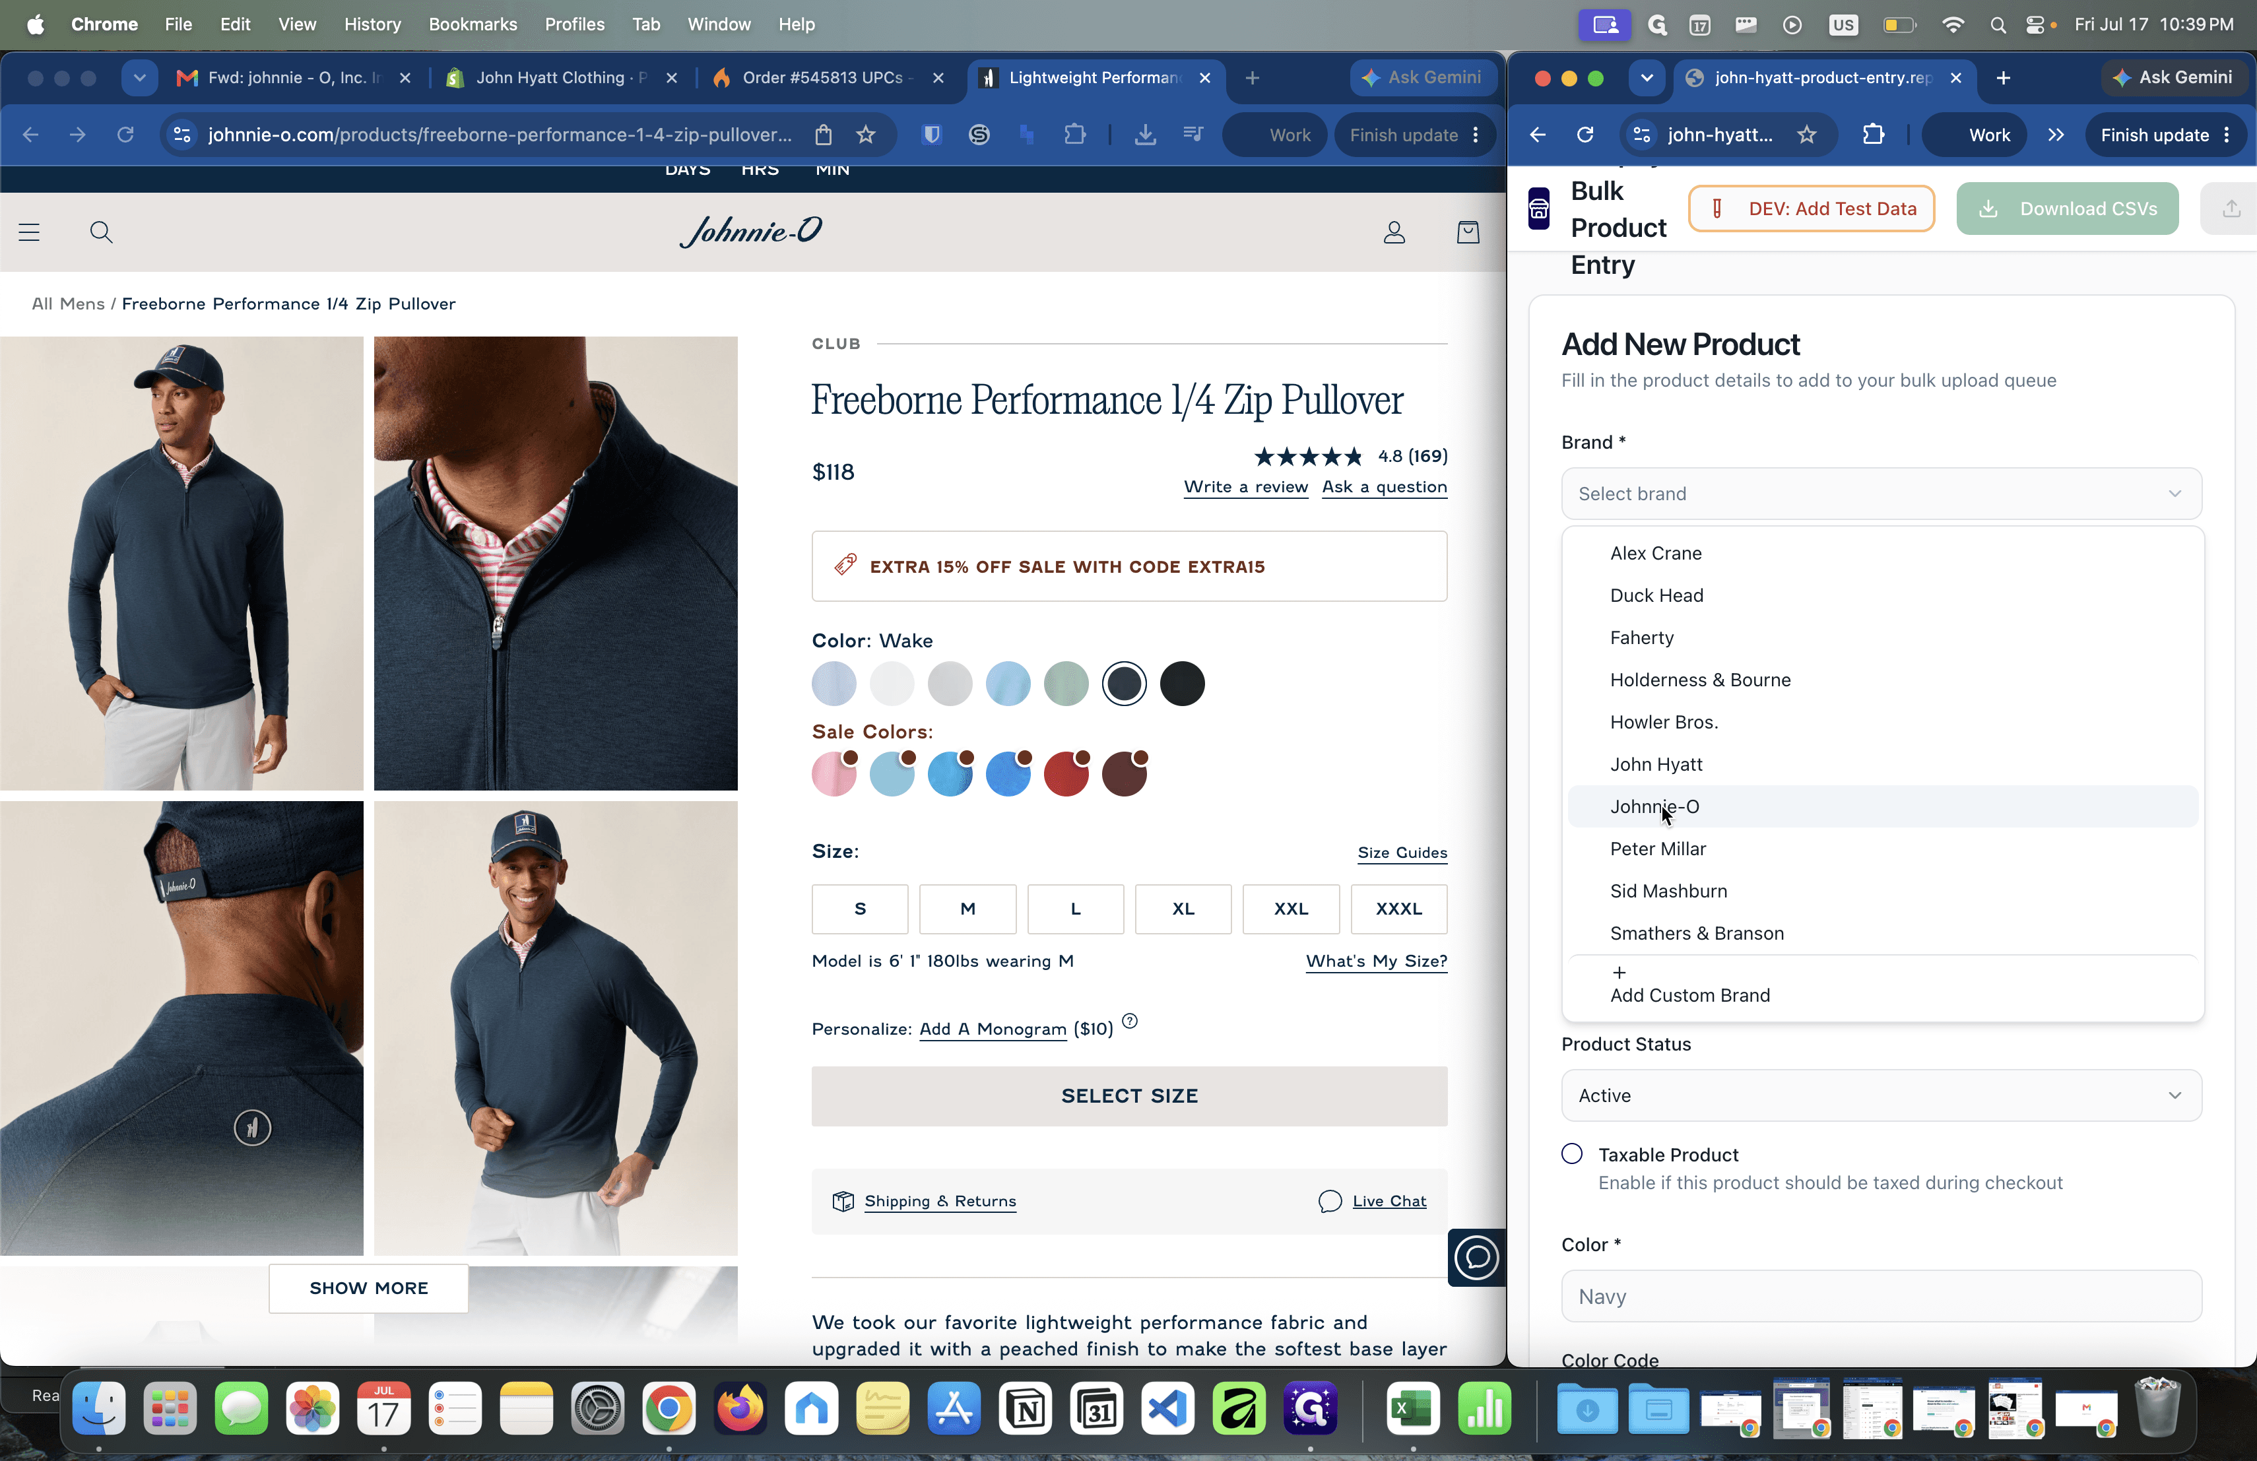The image size is (2257, 1461).
Task: Open Extensions puzzle icon in left Chrome window
Action: (x=1074, y=135)
